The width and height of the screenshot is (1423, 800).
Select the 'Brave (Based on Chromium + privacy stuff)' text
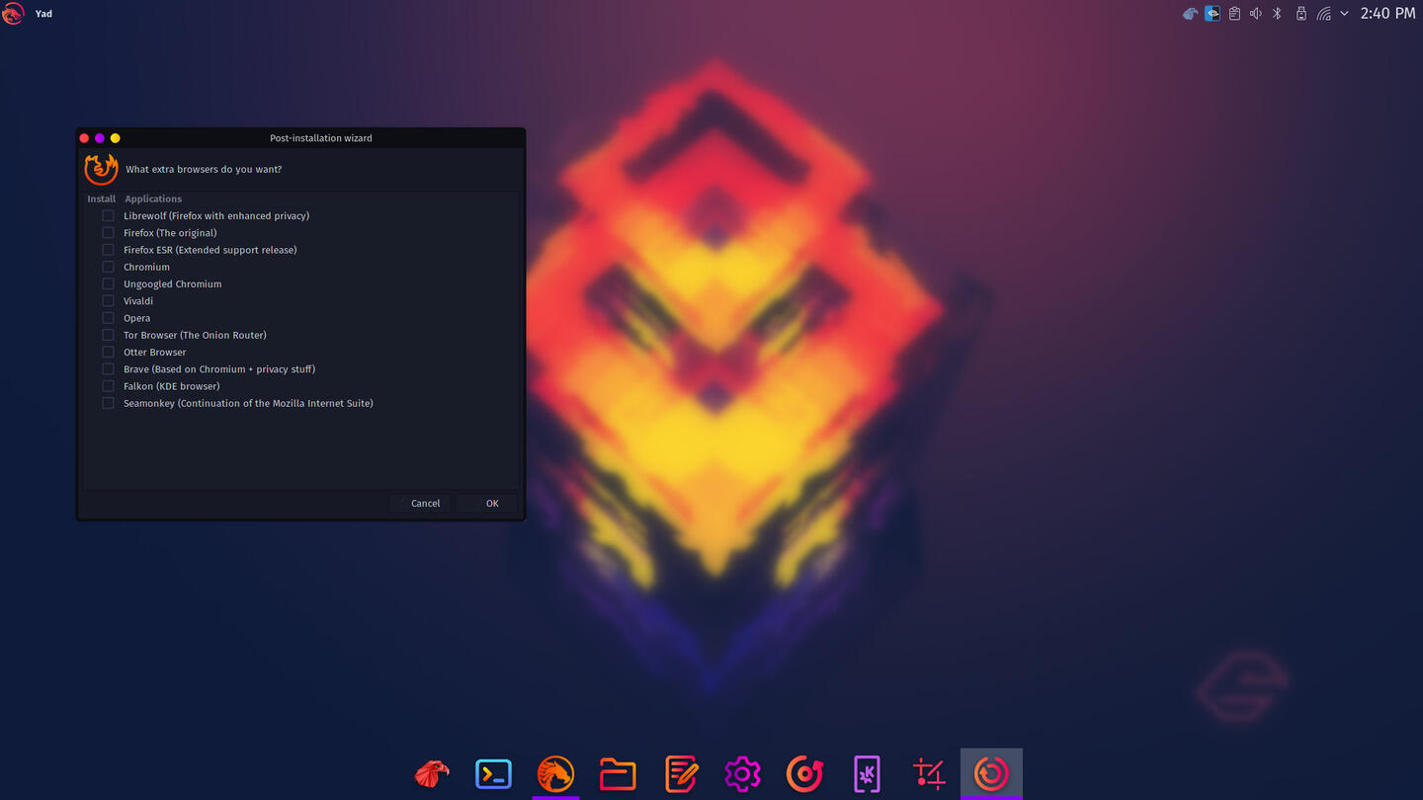(219, 369)
